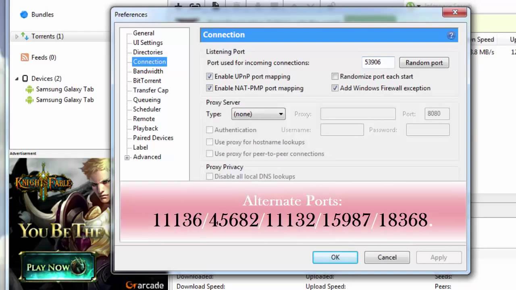Click the Cancel button

click(387, 257)
